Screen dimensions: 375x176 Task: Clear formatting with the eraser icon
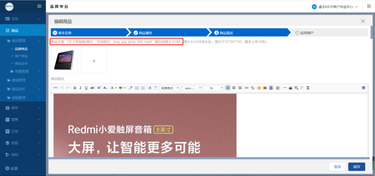click(130, 88)
